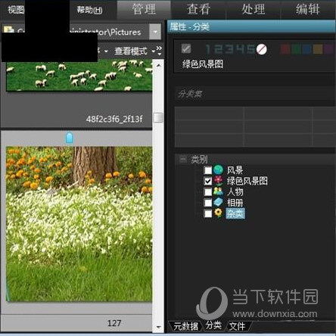Switch to the 管理 mode tab
The width and height of the screenshot is (336, 336).
coord(144,10)
